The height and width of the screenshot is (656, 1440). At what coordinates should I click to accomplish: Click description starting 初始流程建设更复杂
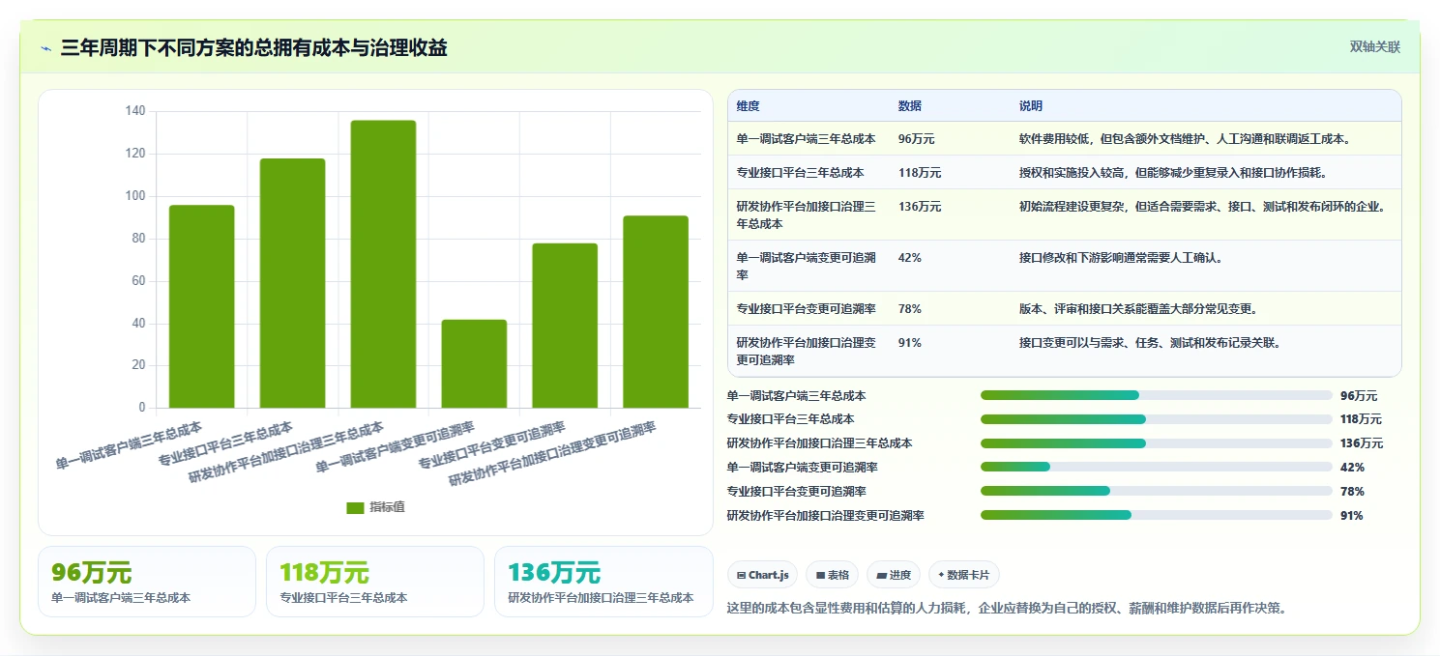pyautogui.click(x=1203, y=207)
